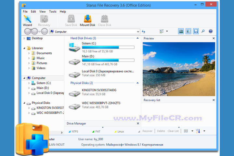Click the A-Z sort icon

(198, 131)
